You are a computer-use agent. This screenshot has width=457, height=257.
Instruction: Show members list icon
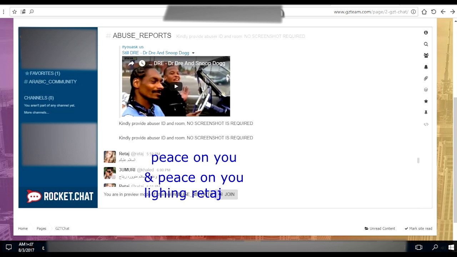(x=426, y=55)
